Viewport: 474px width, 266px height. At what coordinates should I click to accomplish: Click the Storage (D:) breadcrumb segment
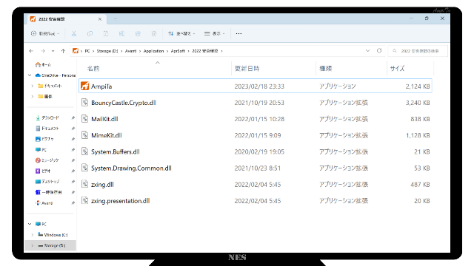(x=107, y=51)
